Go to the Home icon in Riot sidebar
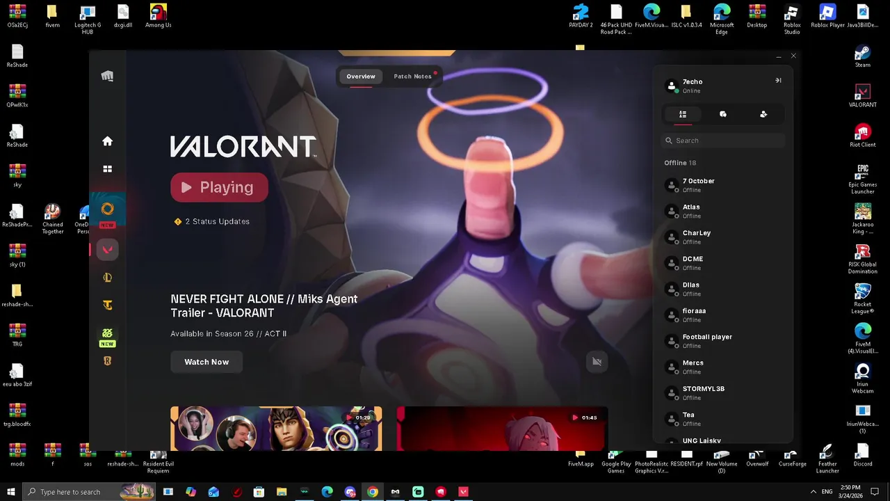This screenshot has height=501, width=890. tap(107, 141)
